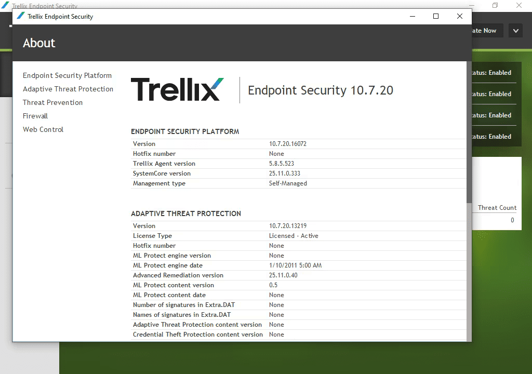Expand the chevron dropdown beside Update Now
532x374 pixels.
515,31
